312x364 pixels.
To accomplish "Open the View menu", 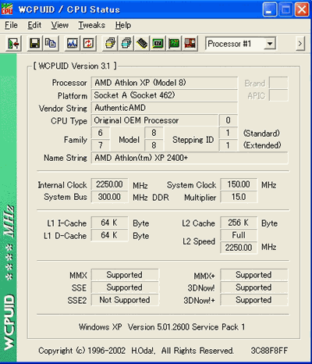I will [60, 25].
